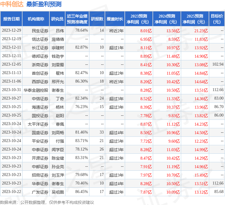Click accuracy value 86.30%
Viewport: 225px width, 205px height.
tap(82, 81)
